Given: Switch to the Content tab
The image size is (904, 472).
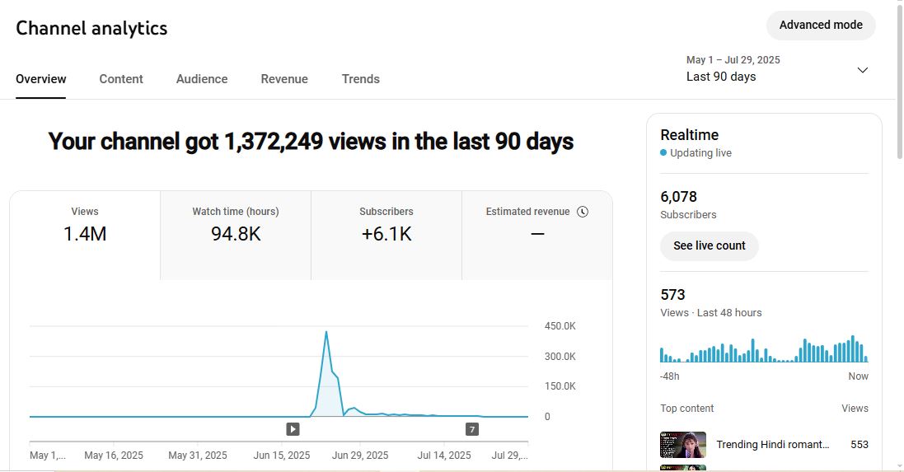Looking at the screenshot, I should (121, 79).
